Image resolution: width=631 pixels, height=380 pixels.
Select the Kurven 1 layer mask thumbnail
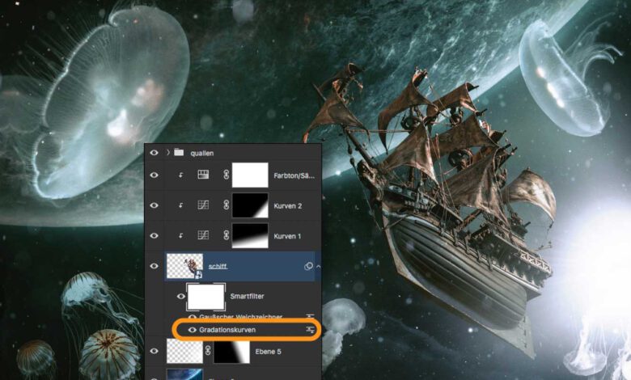click(x=250, y=235)
